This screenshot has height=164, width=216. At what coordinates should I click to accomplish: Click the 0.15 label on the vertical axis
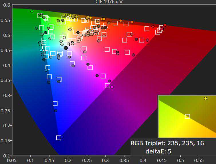(x=6, y=141)
